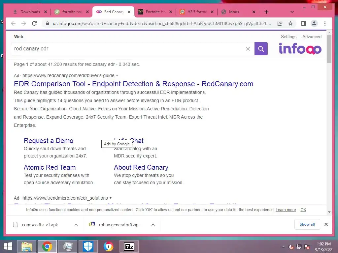Image resolution: width=338 pixels, height=253 pixels.
Task: Open the Chrome profile avatar
Action: click(314, 23)
